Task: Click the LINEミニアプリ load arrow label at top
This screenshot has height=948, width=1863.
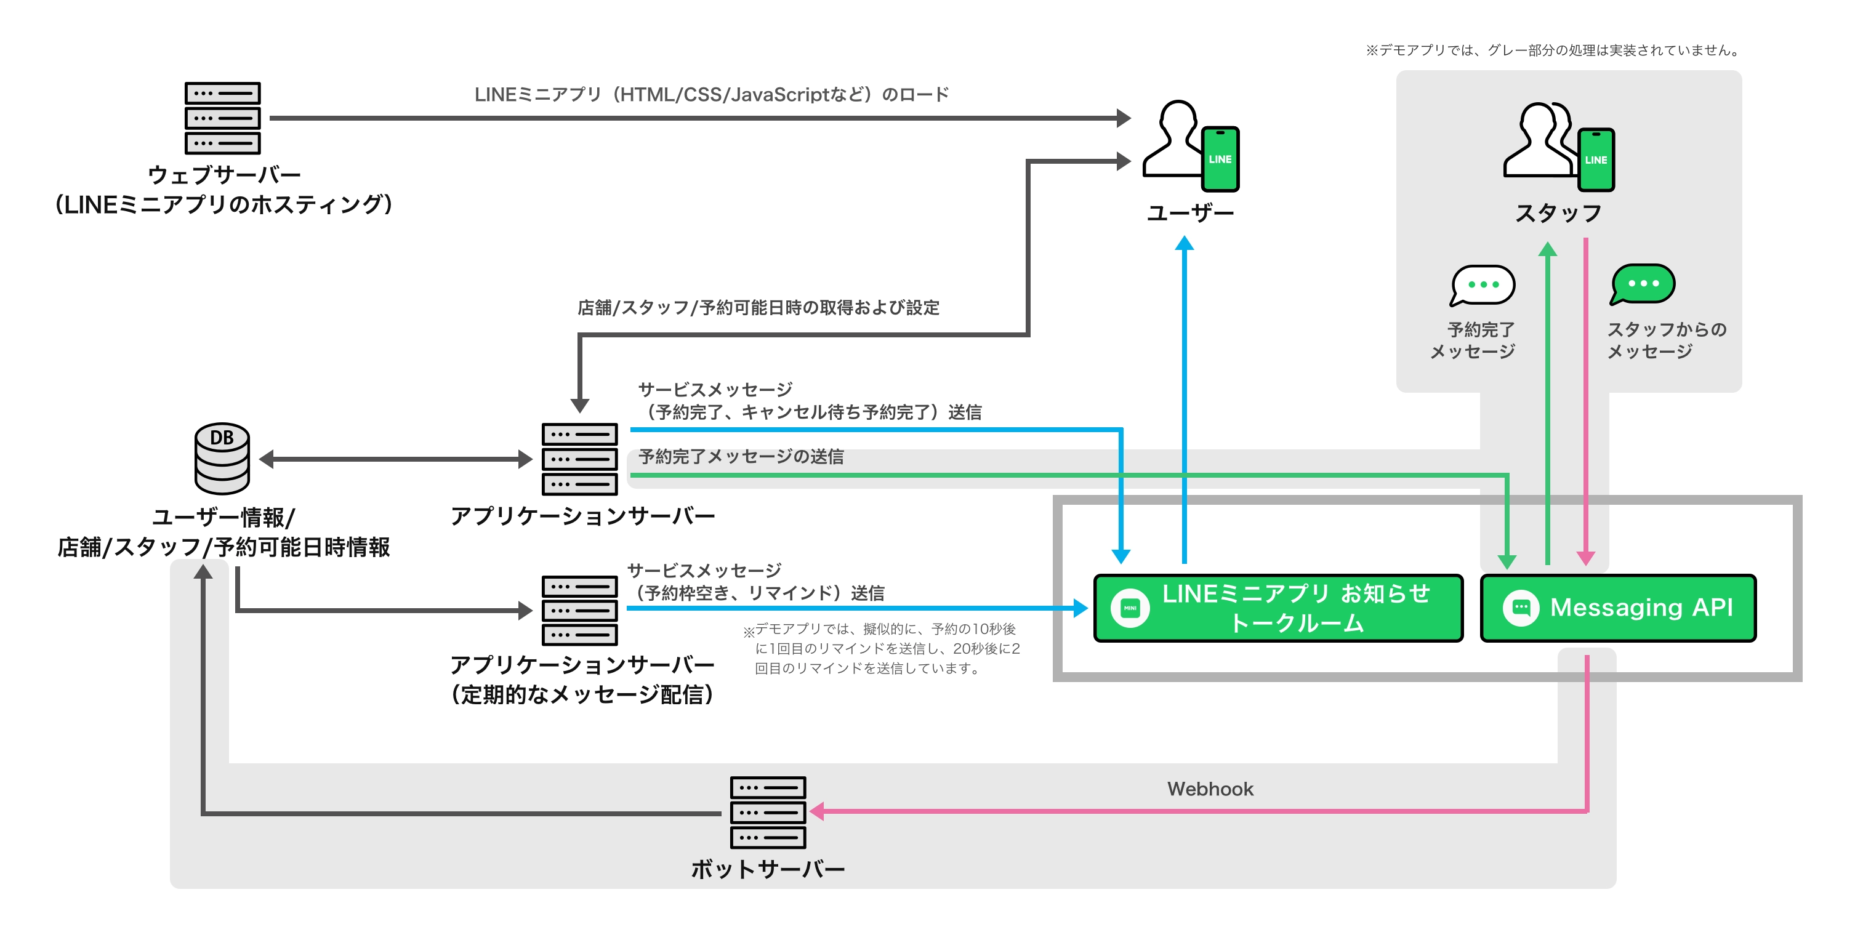Action: [711, 95]
